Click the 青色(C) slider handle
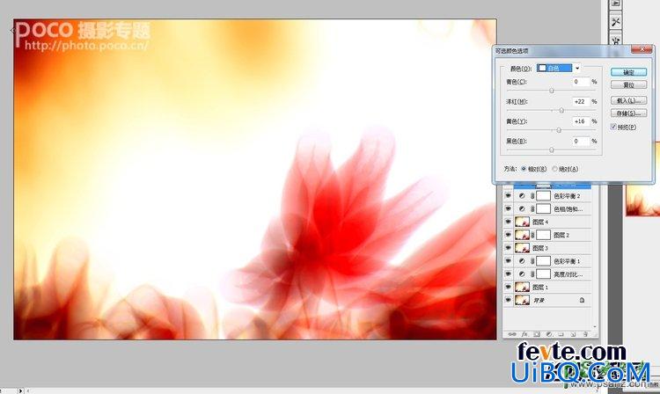The width and height of the screenshot is (660, 394). coord(552,91)
